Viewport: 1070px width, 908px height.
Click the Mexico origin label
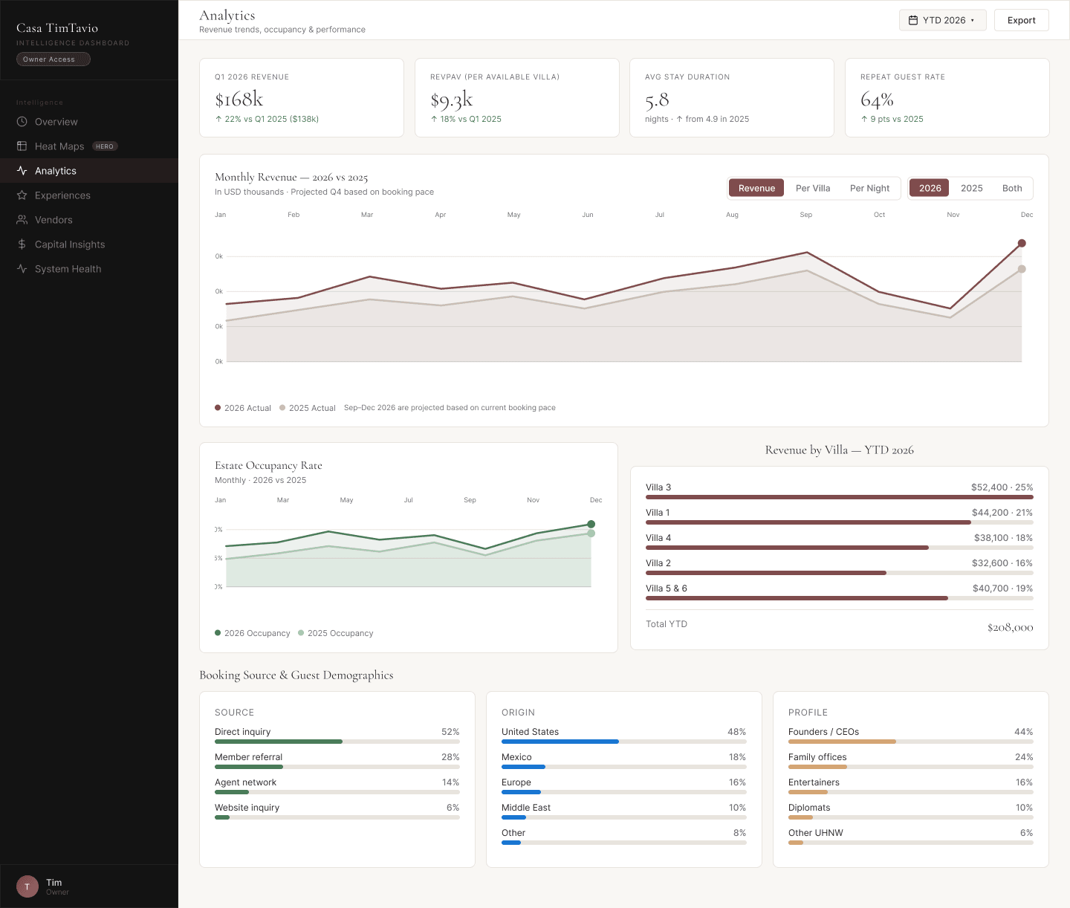516,757
